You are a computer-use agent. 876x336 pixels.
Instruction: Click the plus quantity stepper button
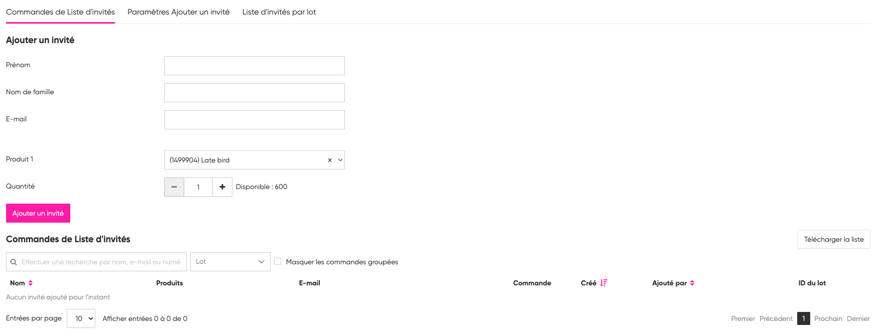(x=222, y=187)
